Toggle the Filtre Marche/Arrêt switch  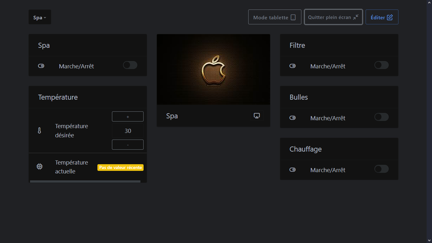coord(381,65)
